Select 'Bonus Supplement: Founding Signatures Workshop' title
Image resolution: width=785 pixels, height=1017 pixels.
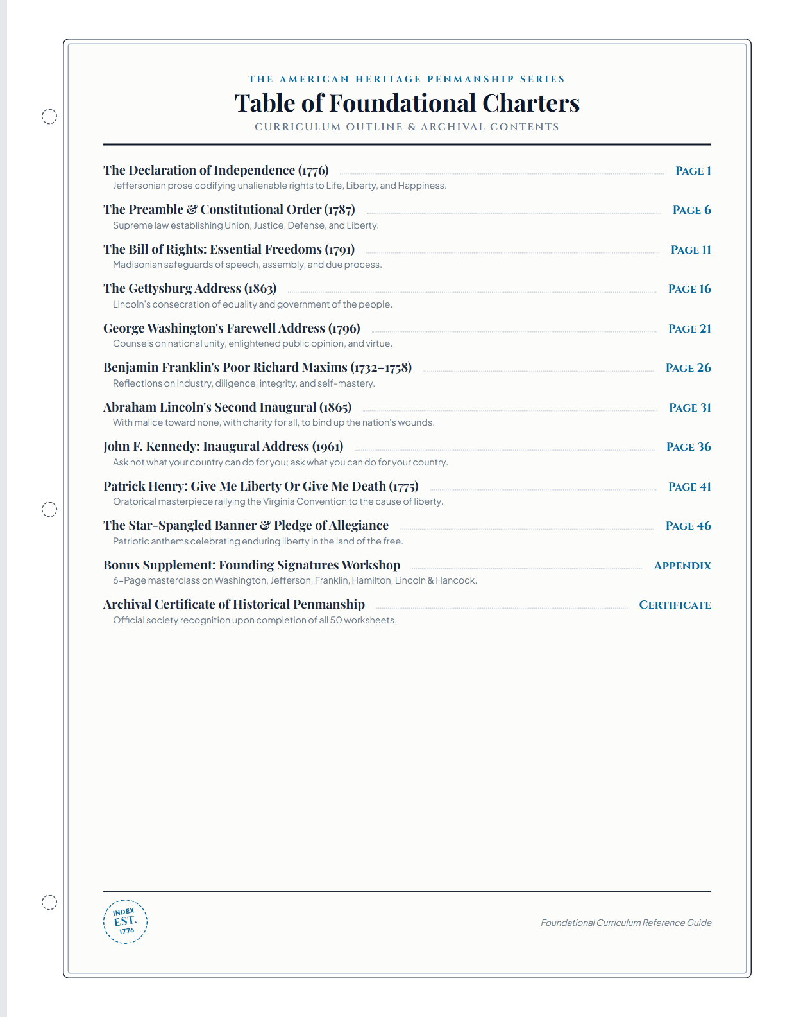pos(252,565)
